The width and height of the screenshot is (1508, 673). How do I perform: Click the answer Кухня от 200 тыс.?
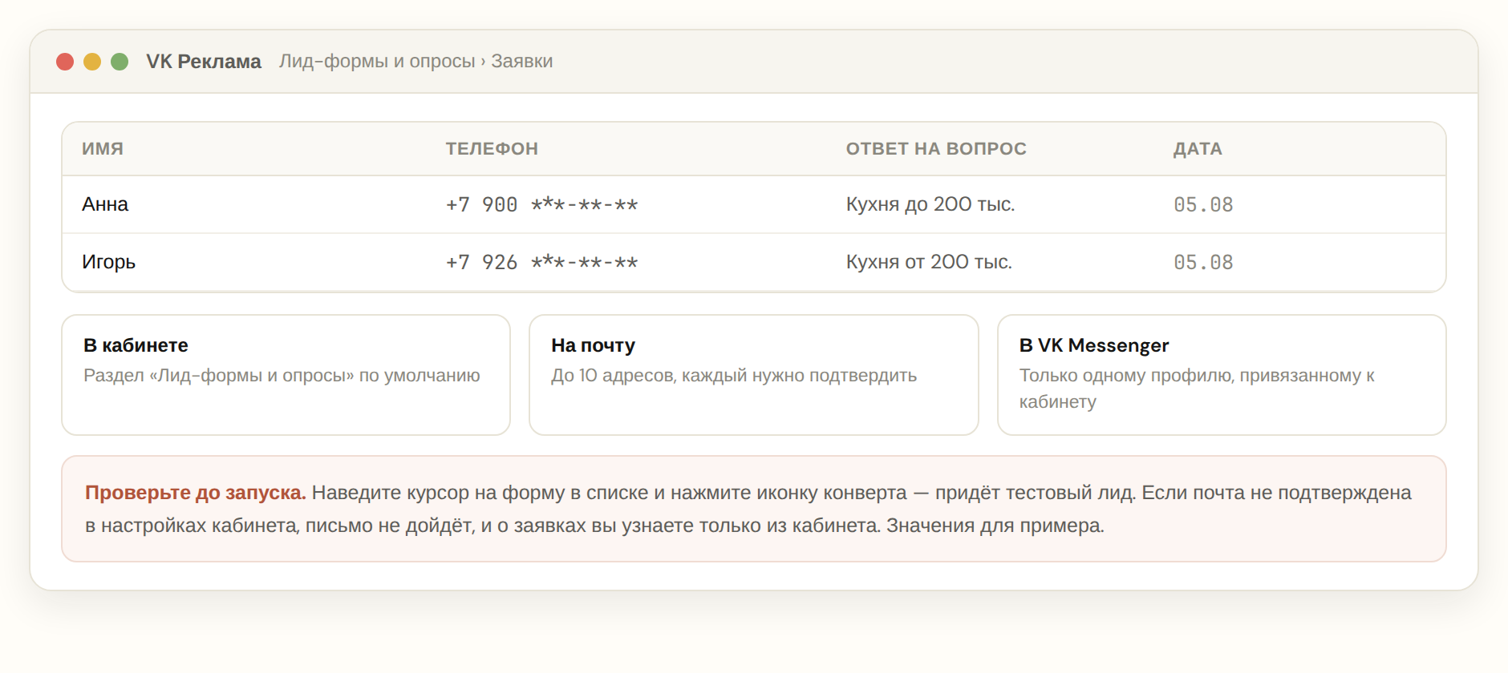[929, 262]
